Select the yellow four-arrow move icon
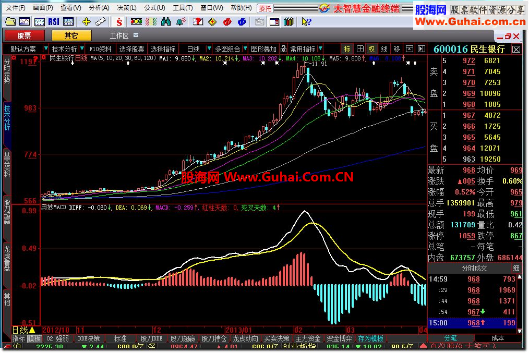Screen dimensions: 529x353 pos(86,22)
